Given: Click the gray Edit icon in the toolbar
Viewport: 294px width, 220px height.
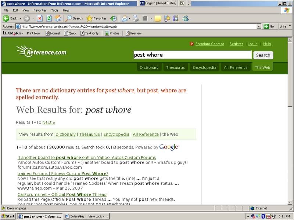Looking at the screenshot, I should pyautogui.click(x=145, y=18).
